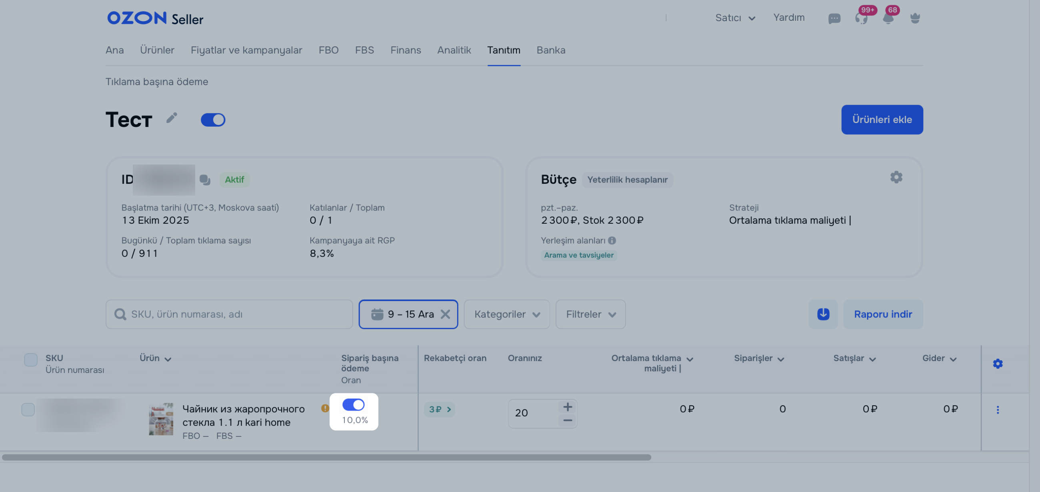Open the Satıcı account dropdown
This screenshot has width=1040, height=492.
click(734, 18)
